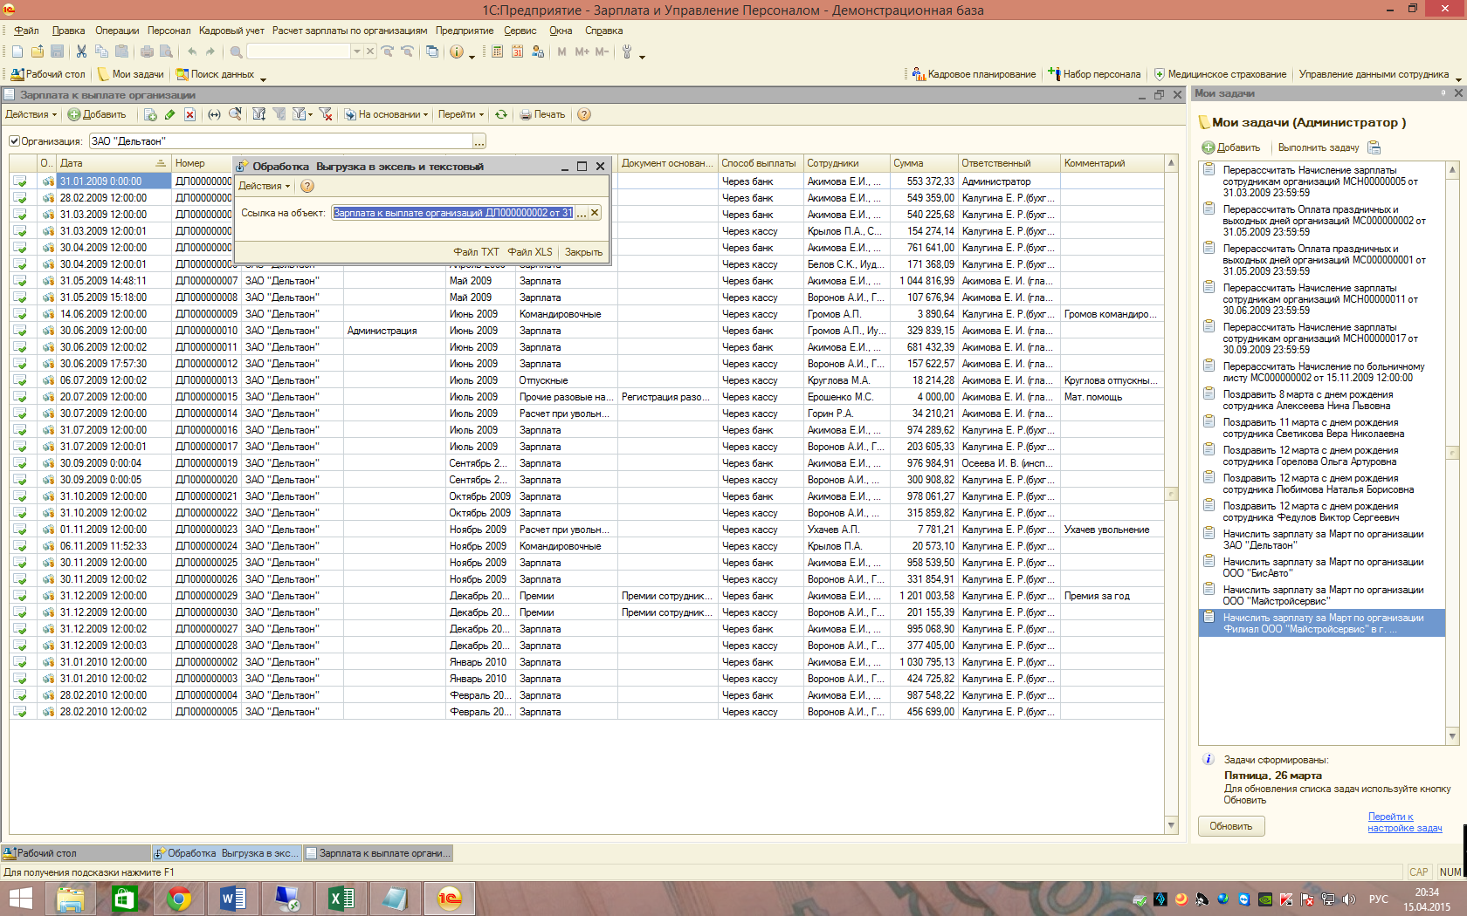This screenshot has width=1467, height=916.
Task: Open Кадровое планирование from the toolbar
Action: (x=974, y=74)
